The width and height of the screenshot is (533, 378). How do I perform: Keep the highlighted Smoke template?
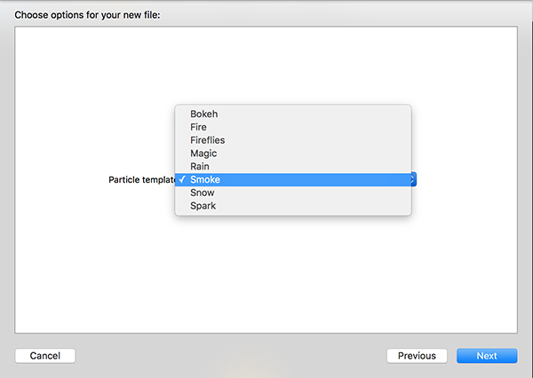click(x=293, y=179)
